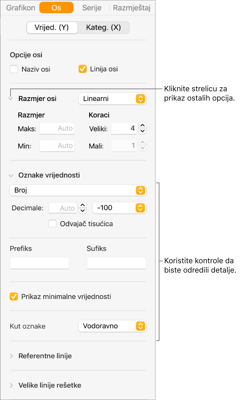Click the Min scale input field
The height and width of the screenshot is (400, 240).
[x=57, y=146]
